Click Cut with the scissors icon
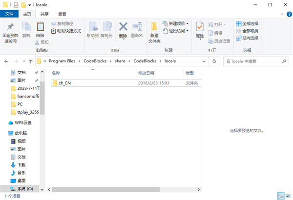 pyautogui.click(x=42, y=42)
